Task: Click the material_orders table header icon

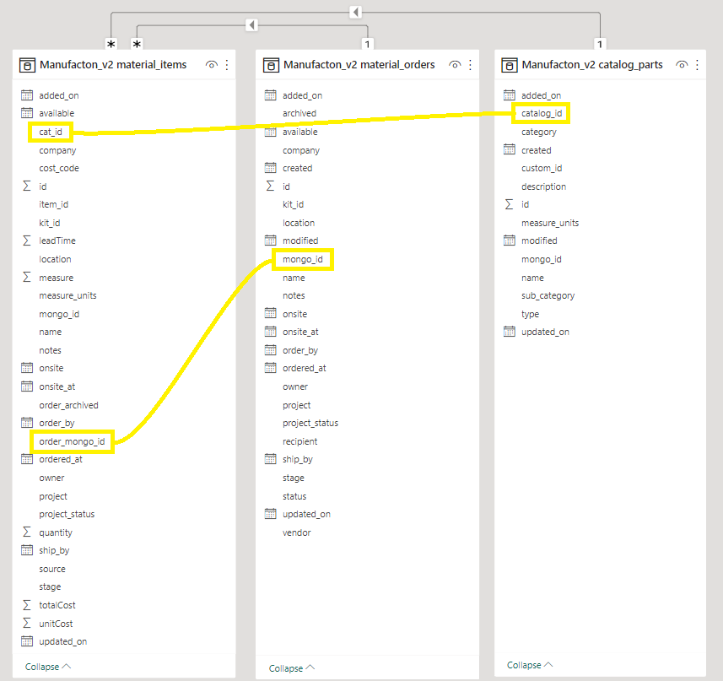Action: (271, 65)
